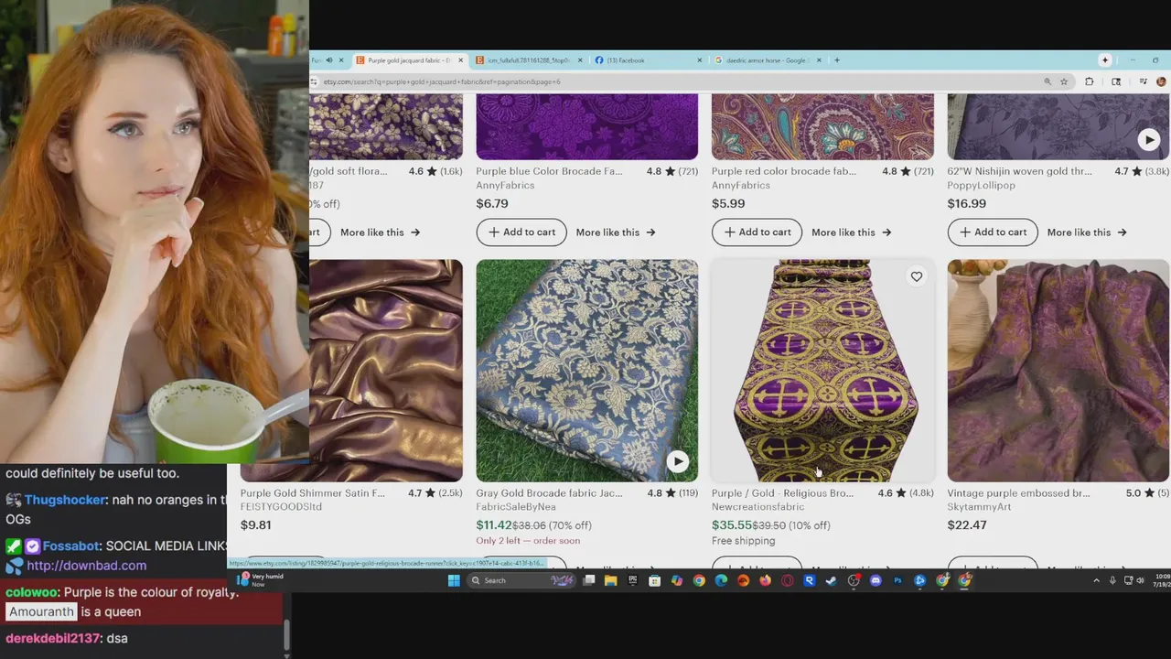Image resolution: width=1171 pixels, height=659 pixels.
Task: Click the system tray volume icon
Action: pos(1140,580)
